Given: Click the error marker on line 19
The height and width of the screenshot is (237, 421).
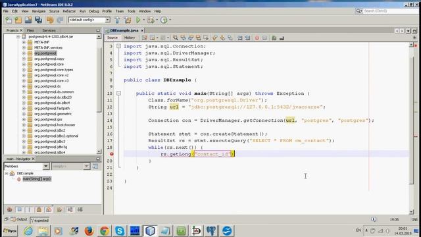Looking at the screenshot, I should coord(111,154).
